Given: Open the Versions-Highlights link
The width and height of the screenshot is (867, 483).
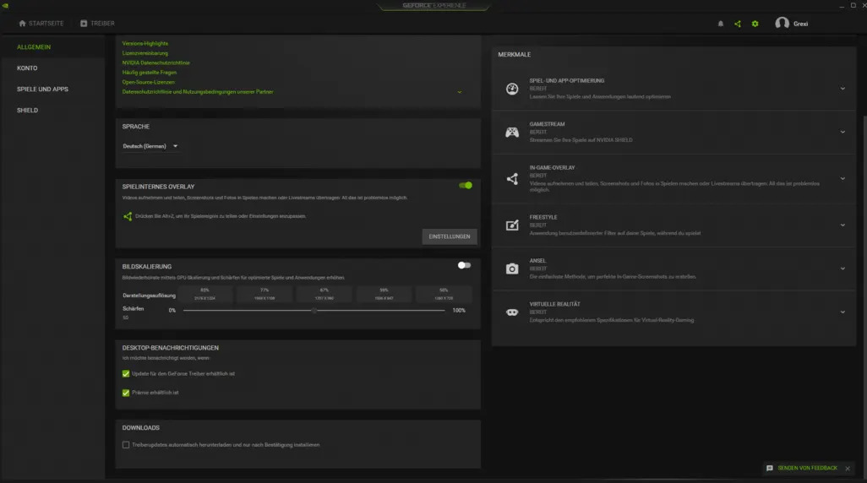Looking at the screenshot, I should click(144, 43).
